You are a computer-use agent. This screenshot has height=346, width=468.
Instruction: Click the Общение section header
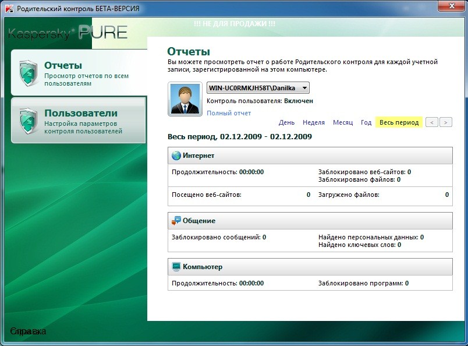[310, 221]
